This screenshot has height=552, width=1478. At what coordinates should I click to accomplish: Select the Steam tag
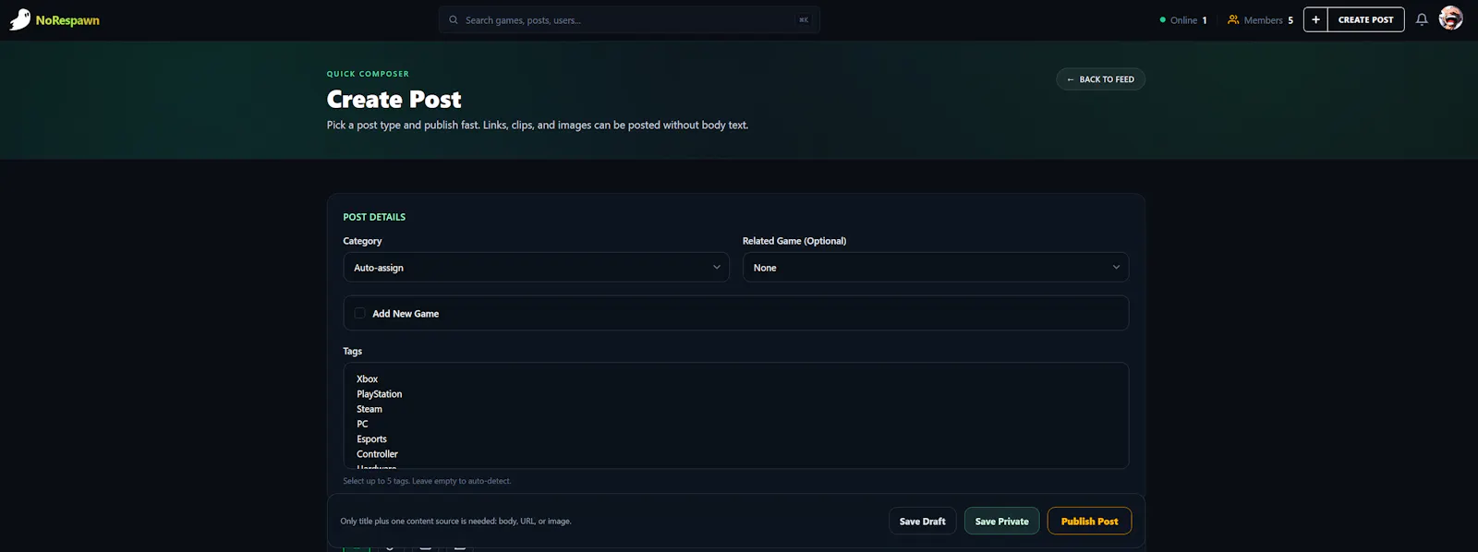369,409
